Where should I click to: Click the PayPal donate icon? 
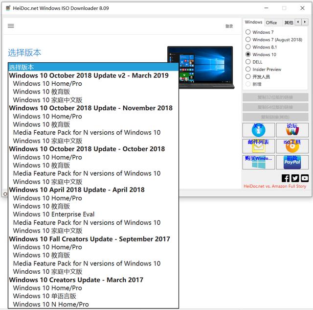tap(292, 162)
